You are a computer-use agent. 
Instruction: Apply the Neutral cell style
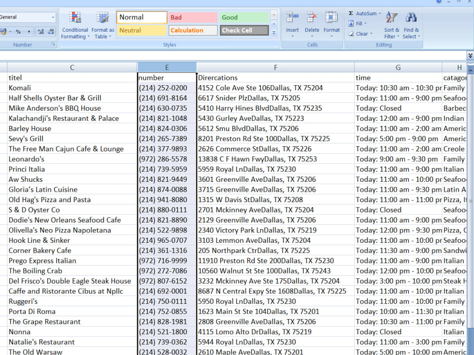[x=141, y=30]
